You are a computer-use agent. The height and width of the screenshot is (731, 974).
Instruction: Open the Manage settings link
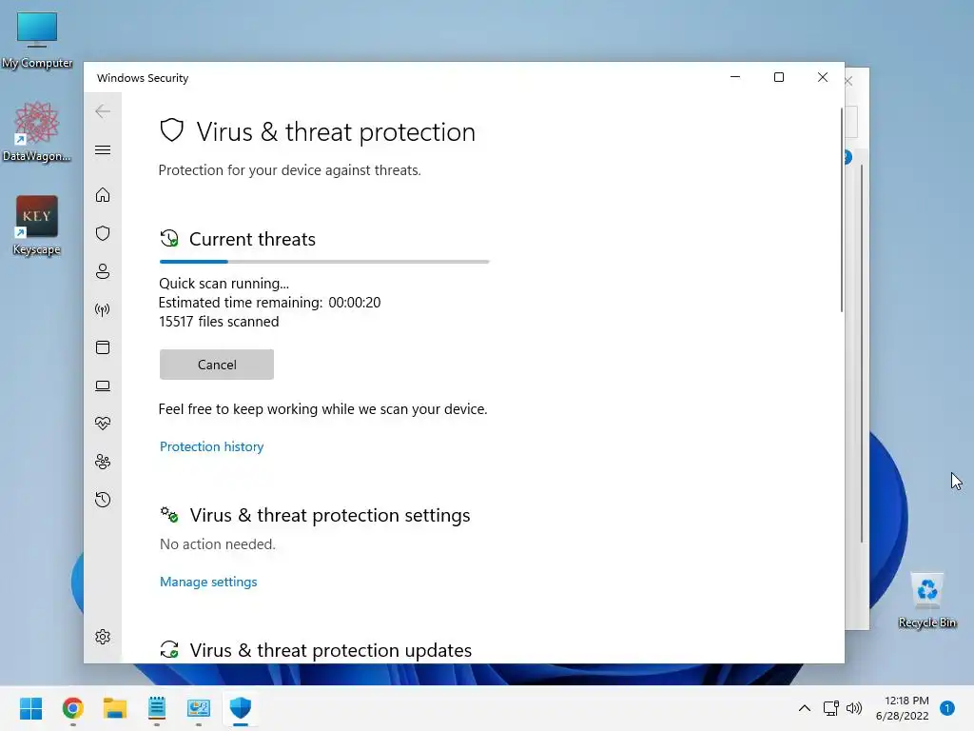(x=208, y=582)
